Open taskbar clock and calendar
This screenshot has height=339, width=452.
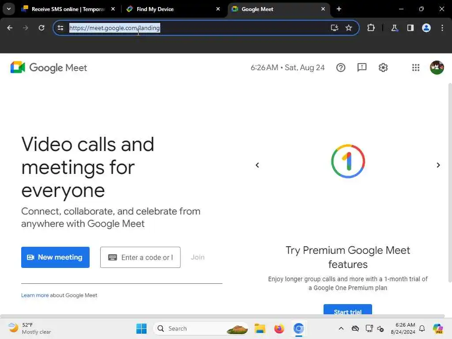[403, 328]
